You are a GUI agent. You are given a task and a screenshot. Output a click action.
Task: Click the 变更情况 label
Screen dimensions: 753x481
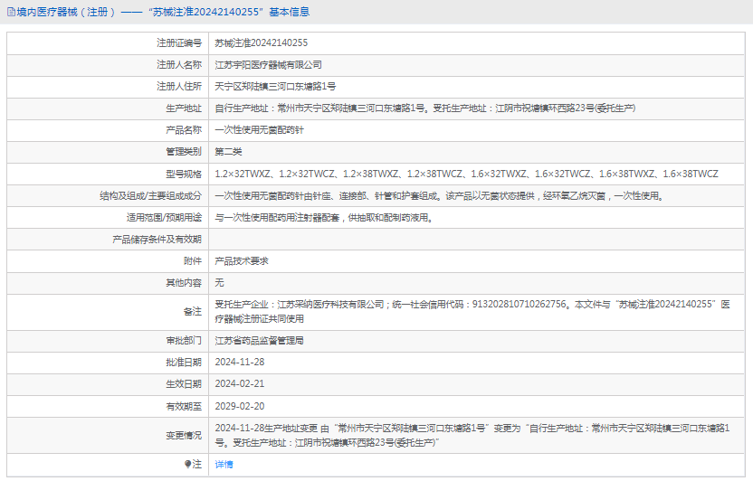(184, 436)
